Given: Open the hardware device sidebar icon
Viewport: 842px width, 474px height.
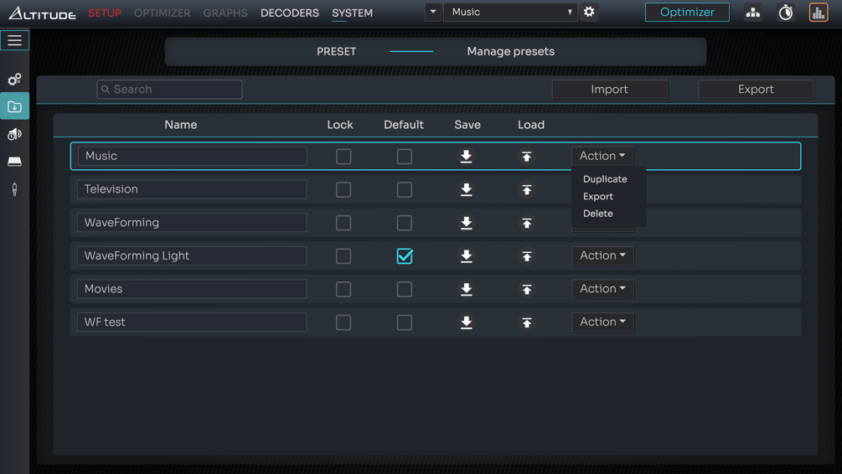Looking at the screenshot, I should 14,162.
